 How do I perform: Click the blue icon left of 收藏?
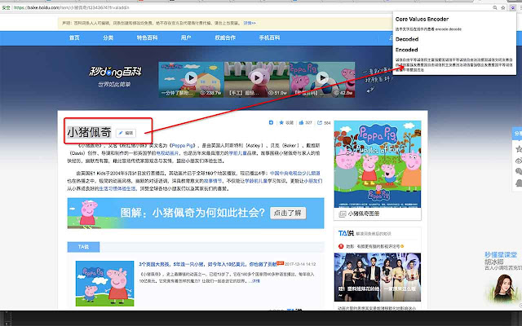(x=271, y=123)
